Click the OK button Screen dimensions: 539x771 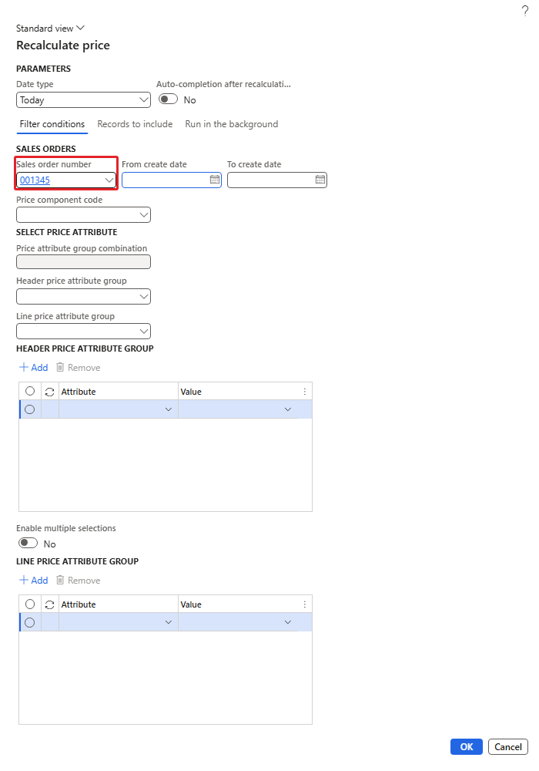[467, 746]
